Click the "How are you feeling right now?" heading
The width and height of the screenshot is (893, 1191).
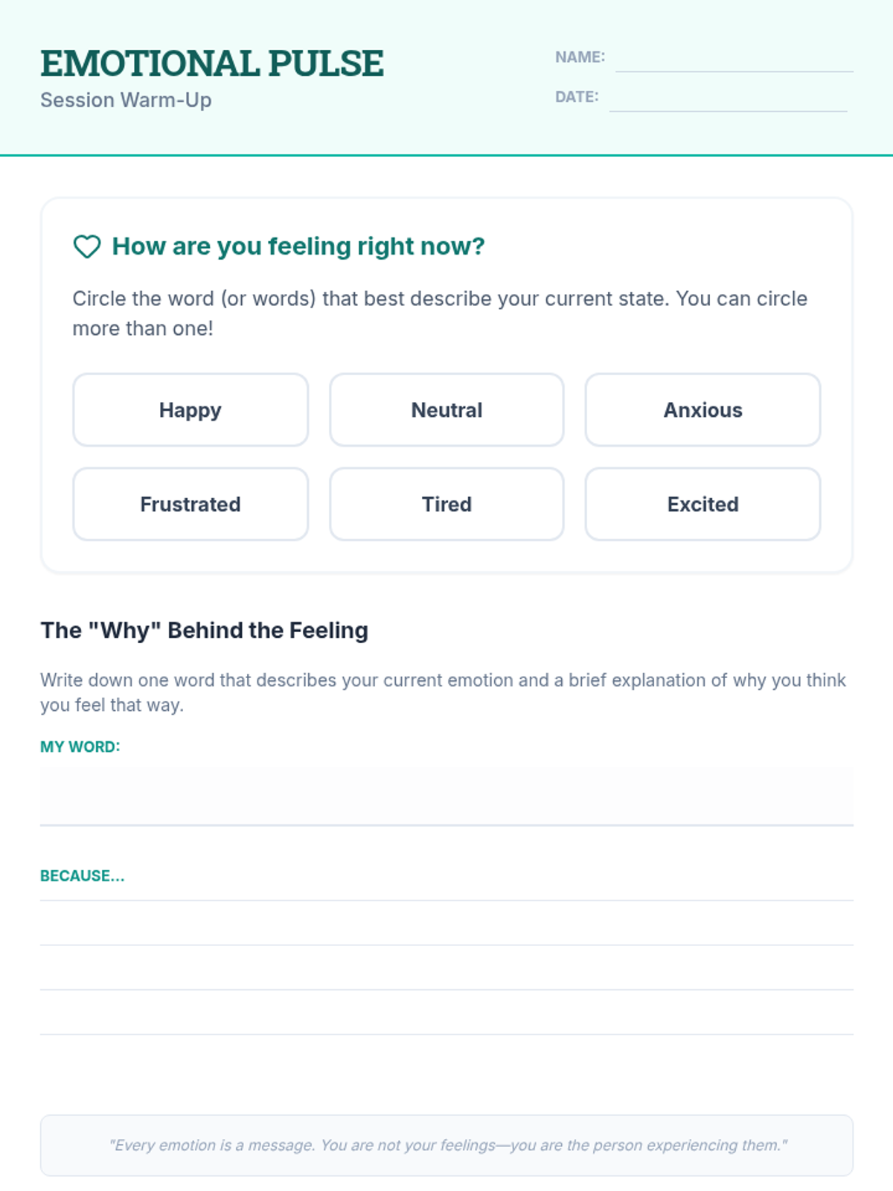point(298,246)
